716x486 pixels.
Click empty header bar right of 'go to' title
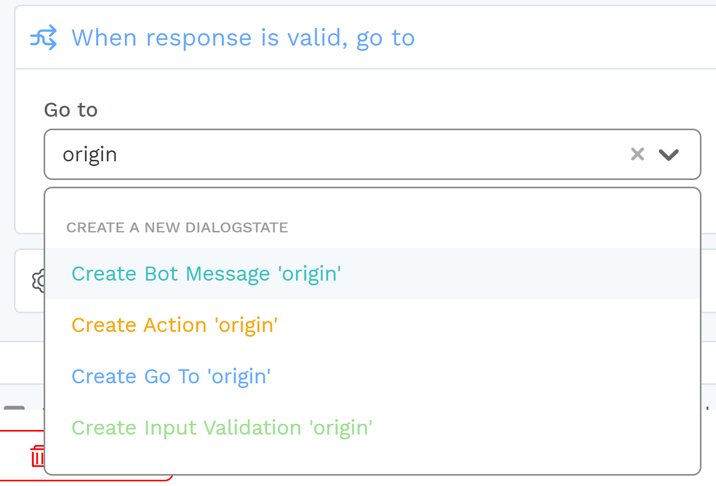[x=566, y=38]
